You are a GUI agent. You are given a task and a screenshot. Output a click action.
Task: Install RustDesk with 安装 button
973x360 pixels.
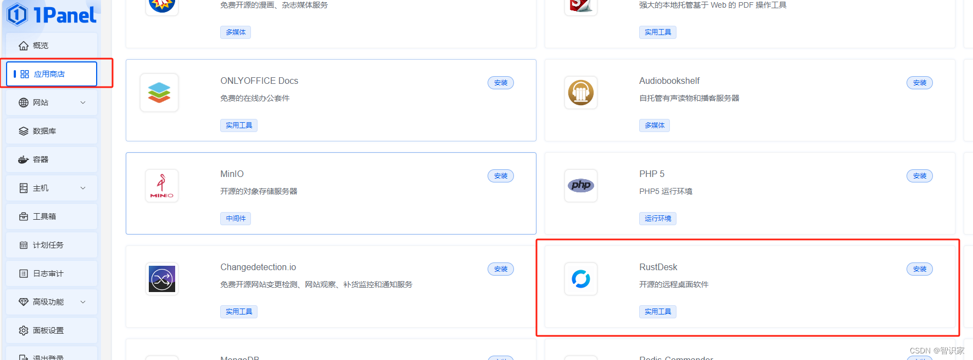tap(920, 269)
